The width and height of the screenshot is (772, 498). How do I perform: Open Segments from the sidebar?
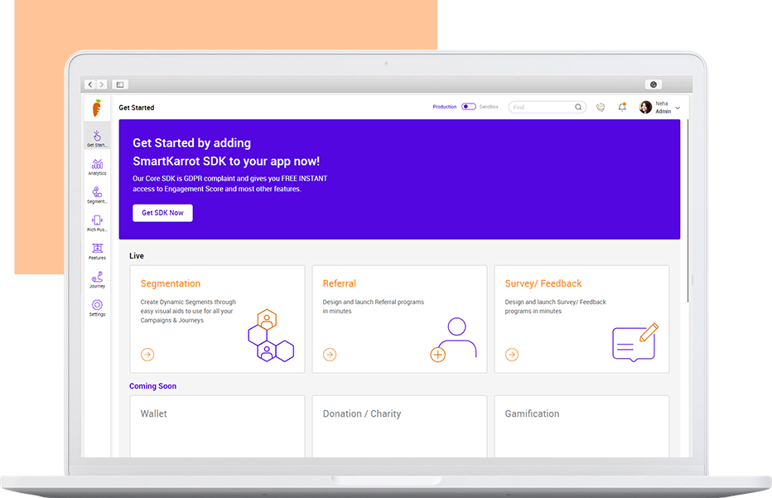[97, 195]
